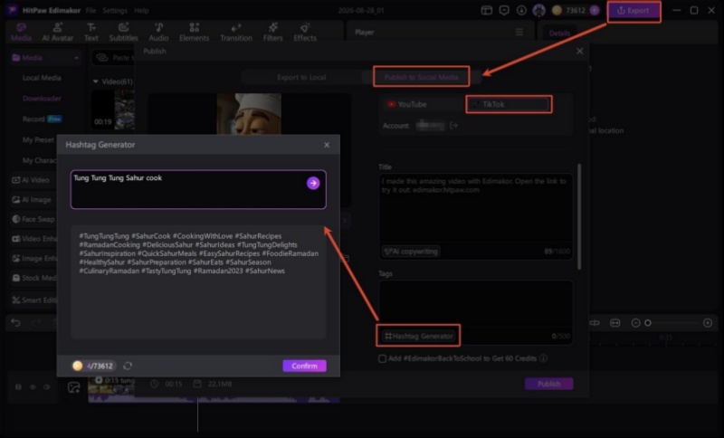Open the user avatar profile icon
Image resolution: width=724 pixels, height=438 pixels.
pos(538,11)
